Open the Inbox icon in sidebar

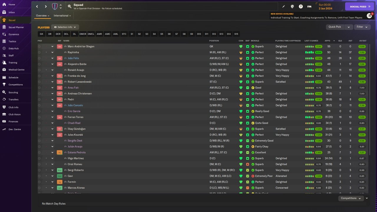pyautogui.click(x=4, y=12)
